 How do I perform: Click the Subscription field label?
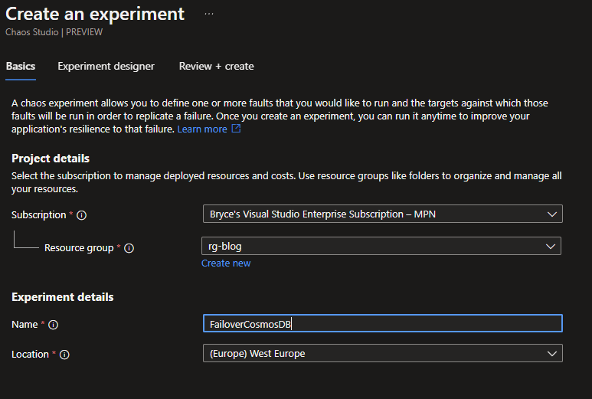click(x=38, y=215)
